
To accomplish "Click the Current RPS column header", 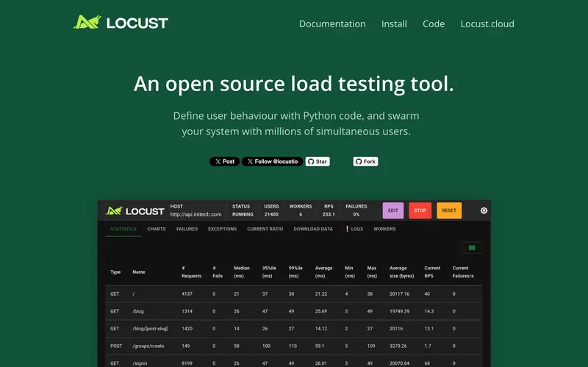I will [x=432, y=272].
